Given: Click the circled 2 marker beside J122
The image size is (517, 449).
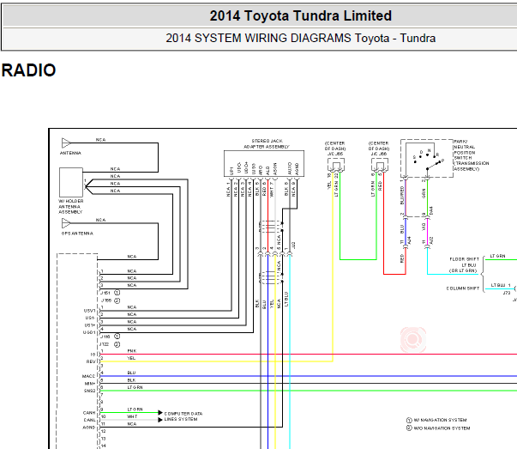Looking at the screenshot, I should (x=117, y=344).
